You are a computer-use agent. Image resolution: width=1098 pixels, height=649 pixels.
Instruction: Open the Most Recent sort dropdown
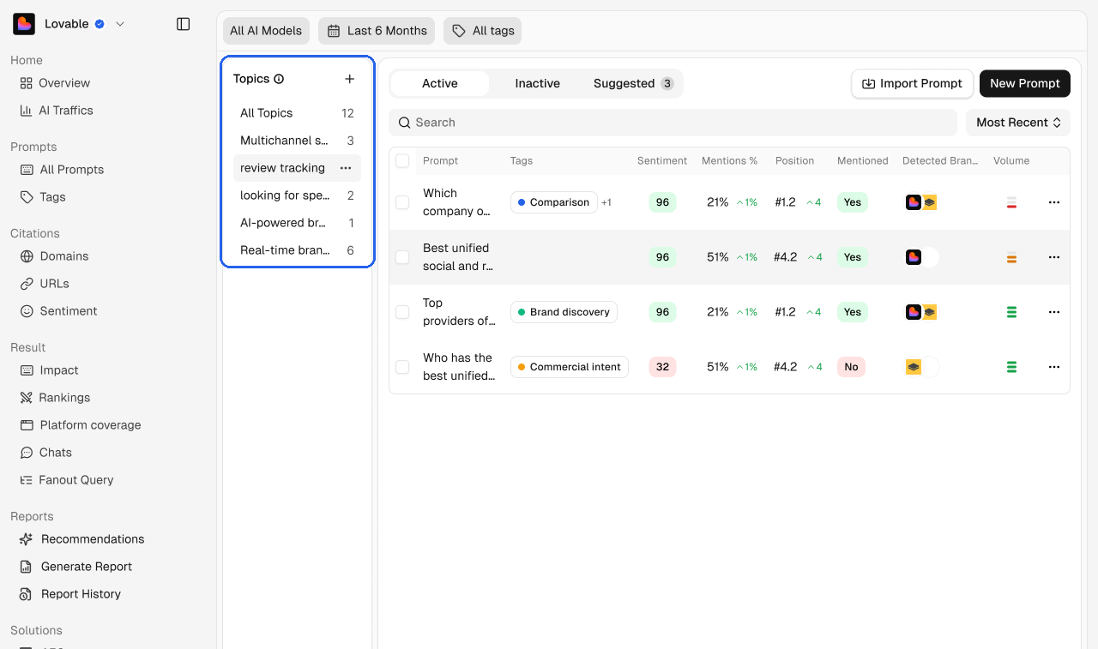(1018, 123)
